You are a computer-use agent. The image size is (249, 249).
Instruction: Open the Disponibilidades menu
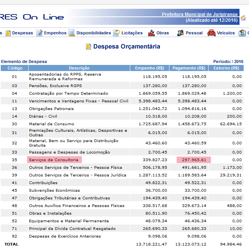[x=94, y=33]
